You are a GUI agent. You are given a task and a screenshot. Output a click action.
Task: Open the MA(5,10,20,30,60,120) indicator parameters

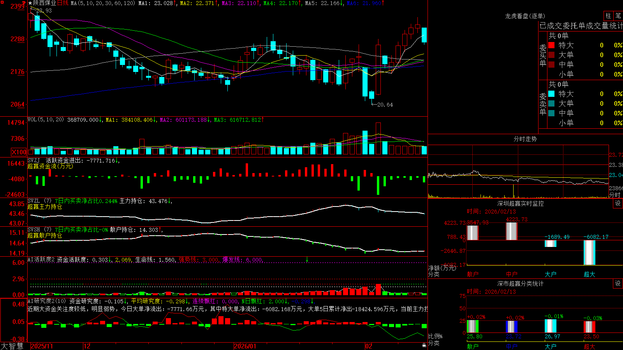pos(103,3)
